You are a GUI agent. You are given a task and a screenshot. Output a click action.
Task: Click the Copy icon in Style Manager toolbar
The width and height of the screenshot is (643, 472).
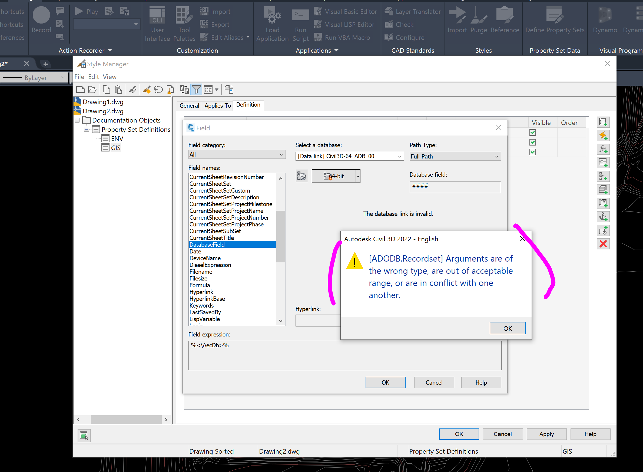pos(107,90)
